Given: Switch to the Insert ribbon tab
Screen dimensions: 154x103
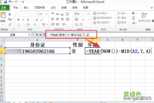Looking at the screenshot, I should pyautogui.click(x=26, y=8).
